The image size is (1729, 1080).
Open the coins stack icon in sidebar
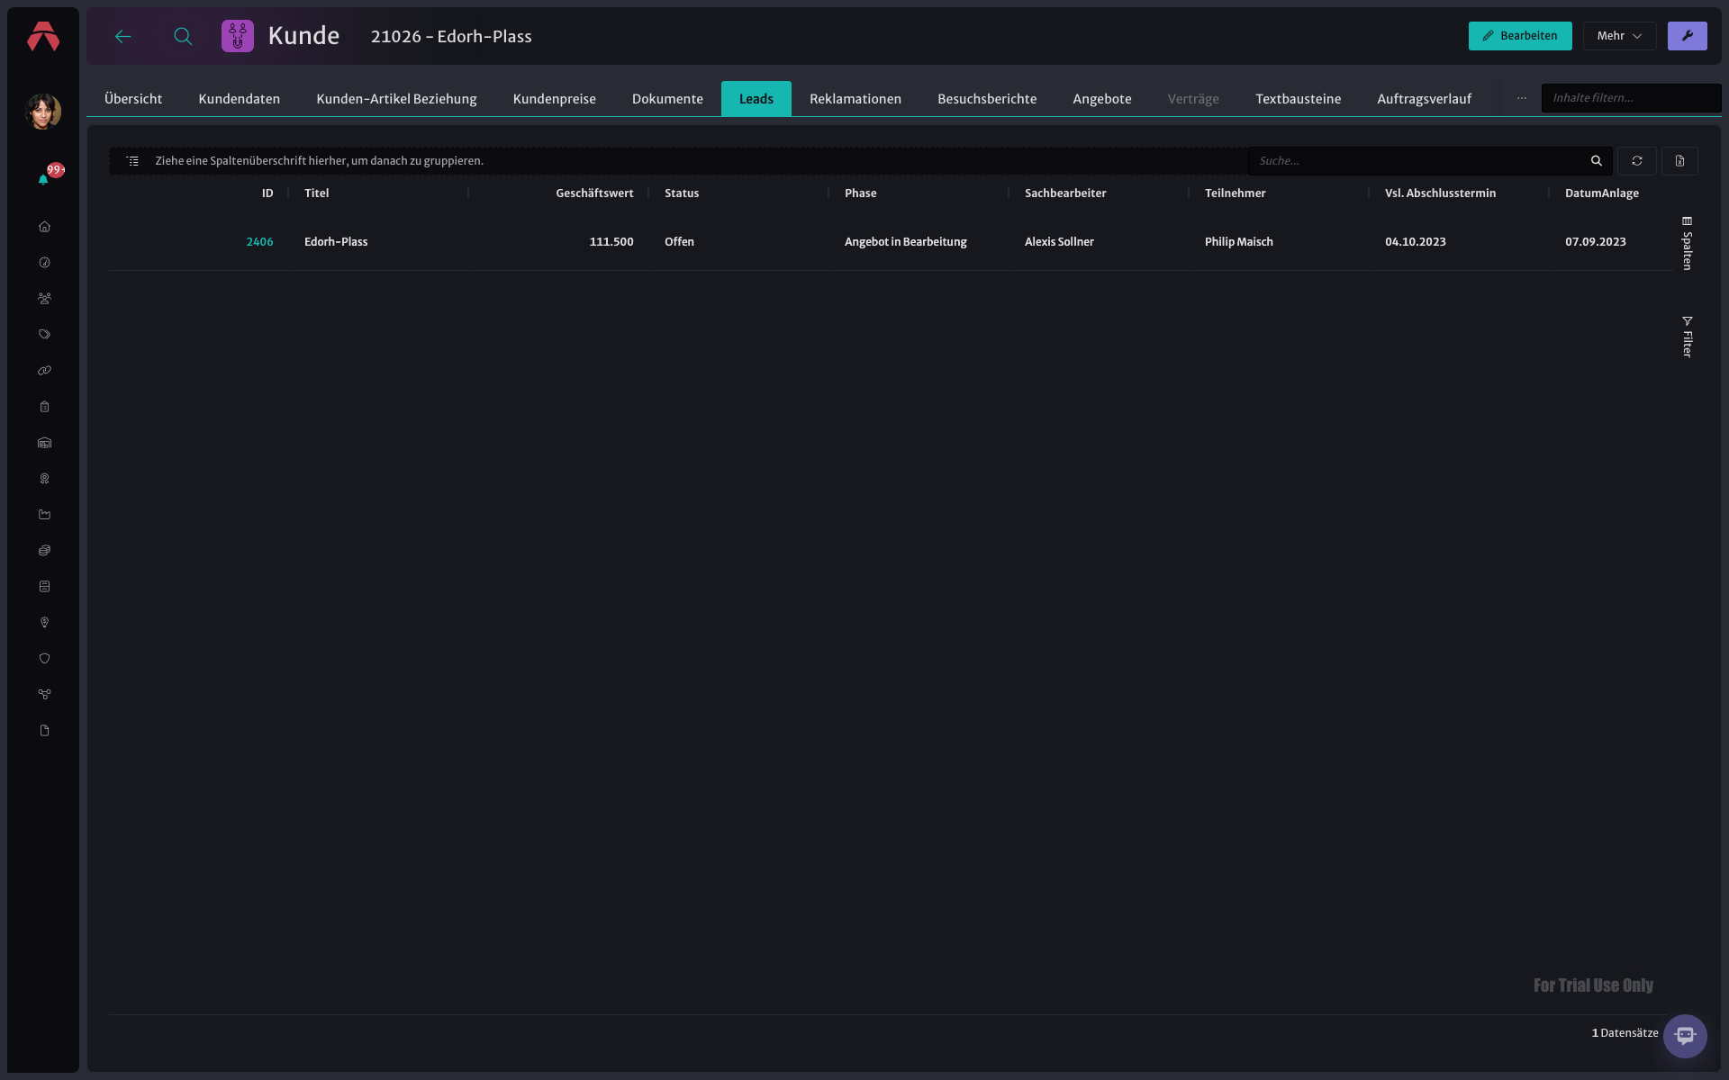point(44,551)
